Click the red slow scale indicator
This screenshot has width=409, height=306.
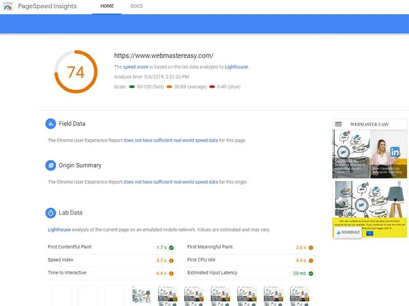click(x=212, y=87)
